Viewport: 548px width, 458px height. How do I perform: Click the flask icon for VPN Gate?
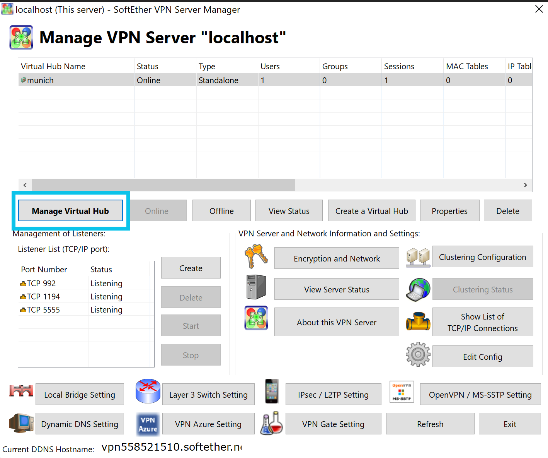[x=272, y=423]
